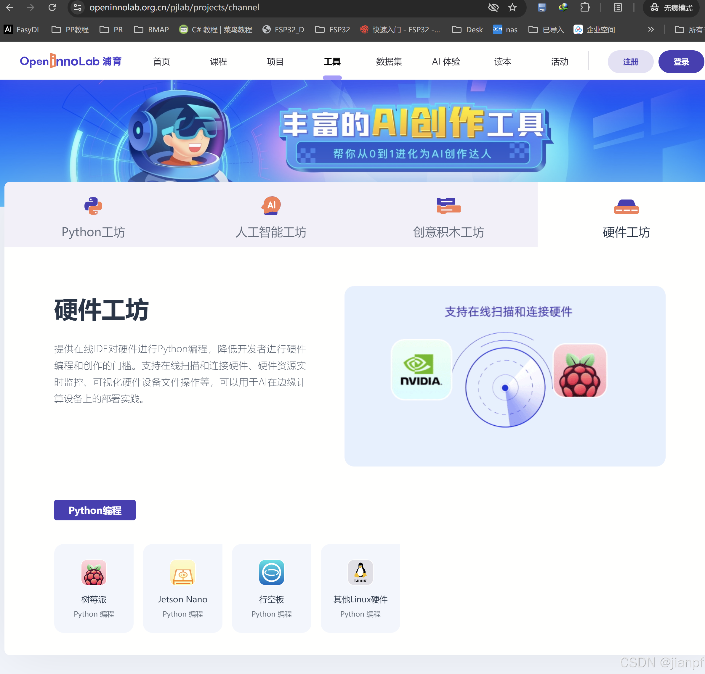Viewport: 705px width, 674px height.
Task: Open the 数据集 navigation menu item
Action: coord(389,62)
